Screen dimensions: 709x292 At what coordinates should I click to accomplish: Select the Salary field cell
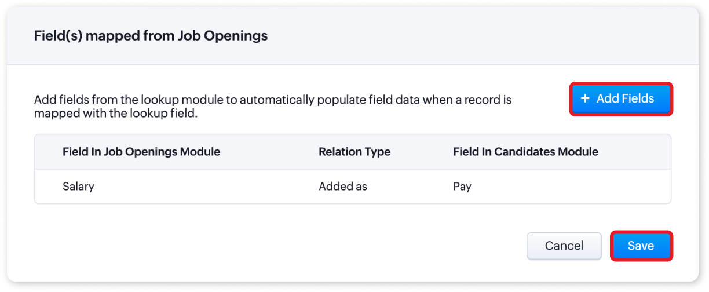[78, 187]
